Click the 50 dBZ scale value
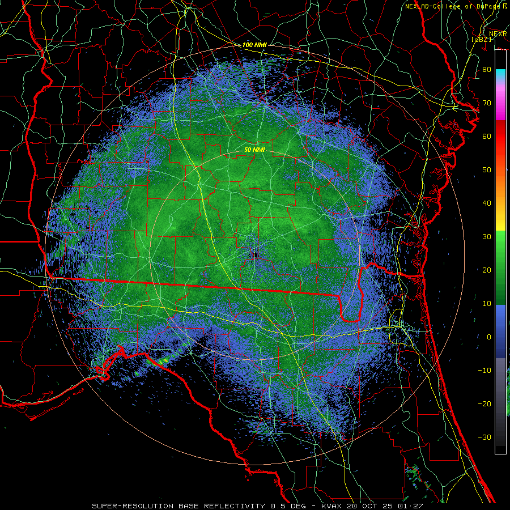This screenshot has width=510, height=510. click(x=487, y=170)
